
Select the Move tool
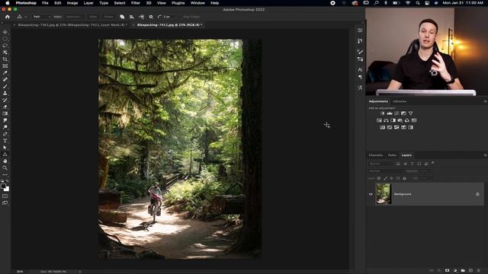pyautogui.click(x=5, y=32)
